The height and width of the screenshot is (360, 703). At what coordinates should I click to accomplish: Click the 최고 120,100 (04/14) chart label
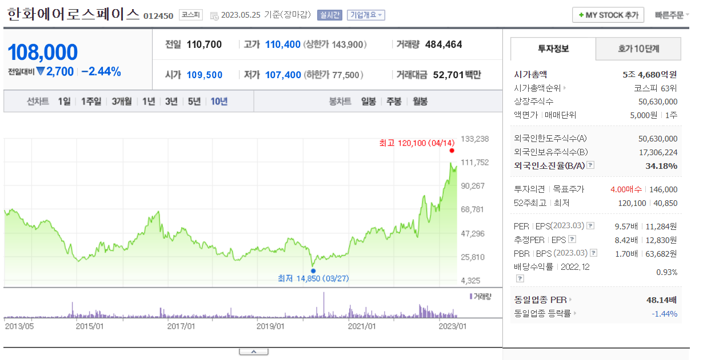(418, 143)
